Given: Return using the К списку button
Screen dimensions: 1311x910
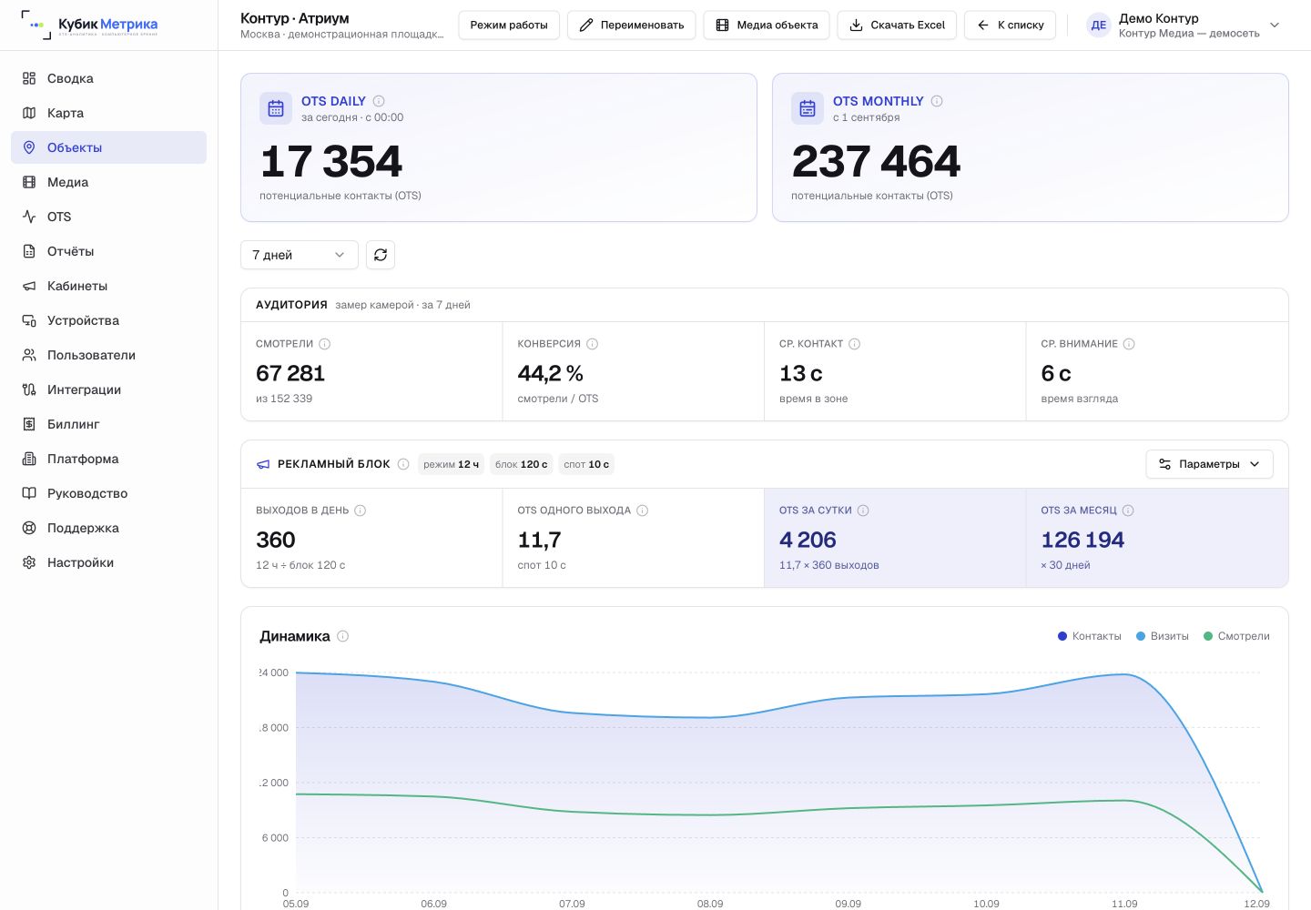Looking at the screenshot, I should (x=1011, y=25).
